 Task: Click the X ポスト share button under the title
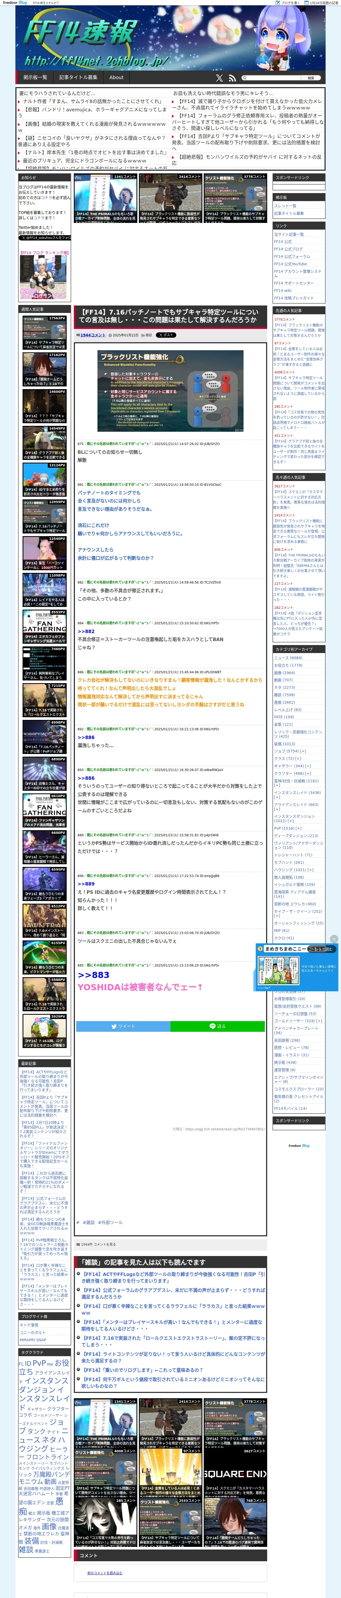point(167,335)
